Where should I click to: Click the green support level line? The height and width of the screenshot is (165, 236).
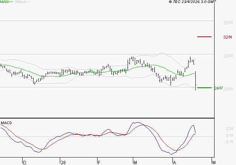tap(204, 88)
